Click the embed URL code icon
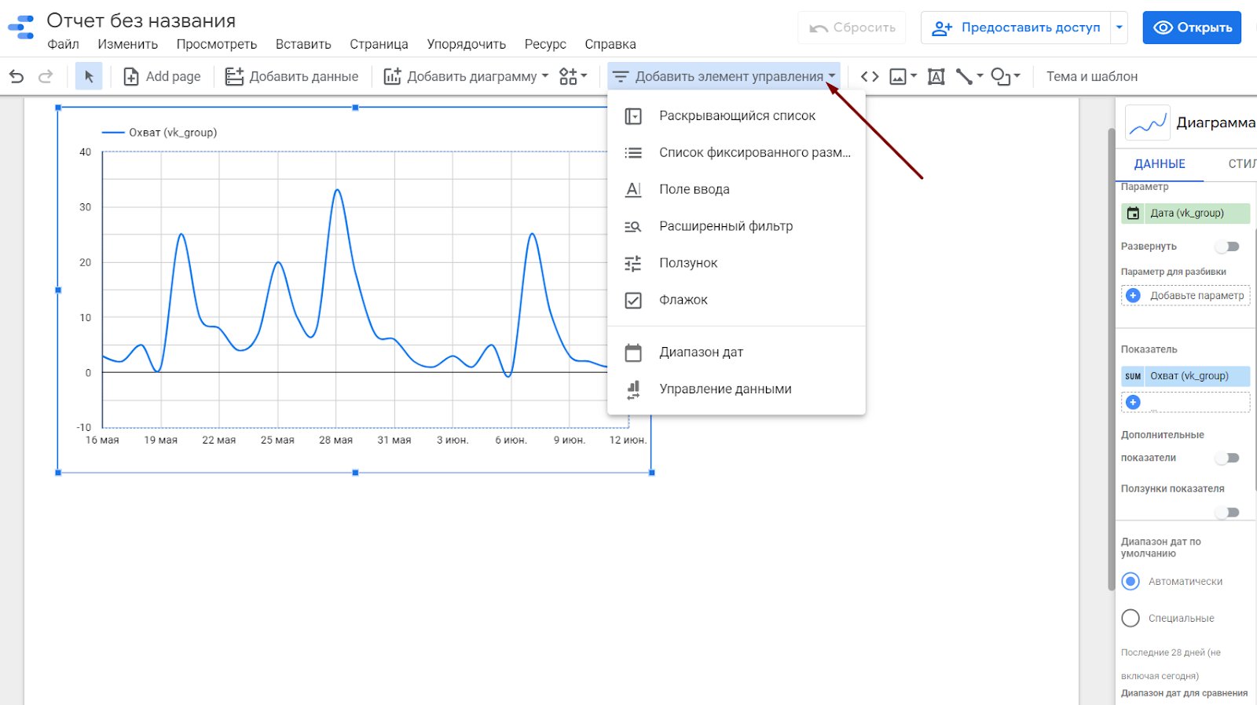The width and height of the screenshot is (1257, 705). (x=870, y=76)
